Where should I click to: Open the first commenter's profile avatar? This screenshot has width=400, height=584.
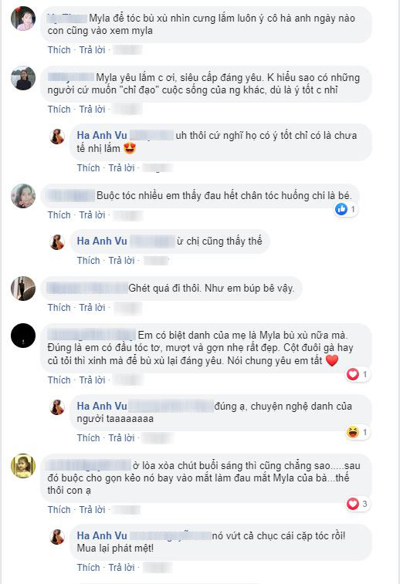(x=23, y=19)
